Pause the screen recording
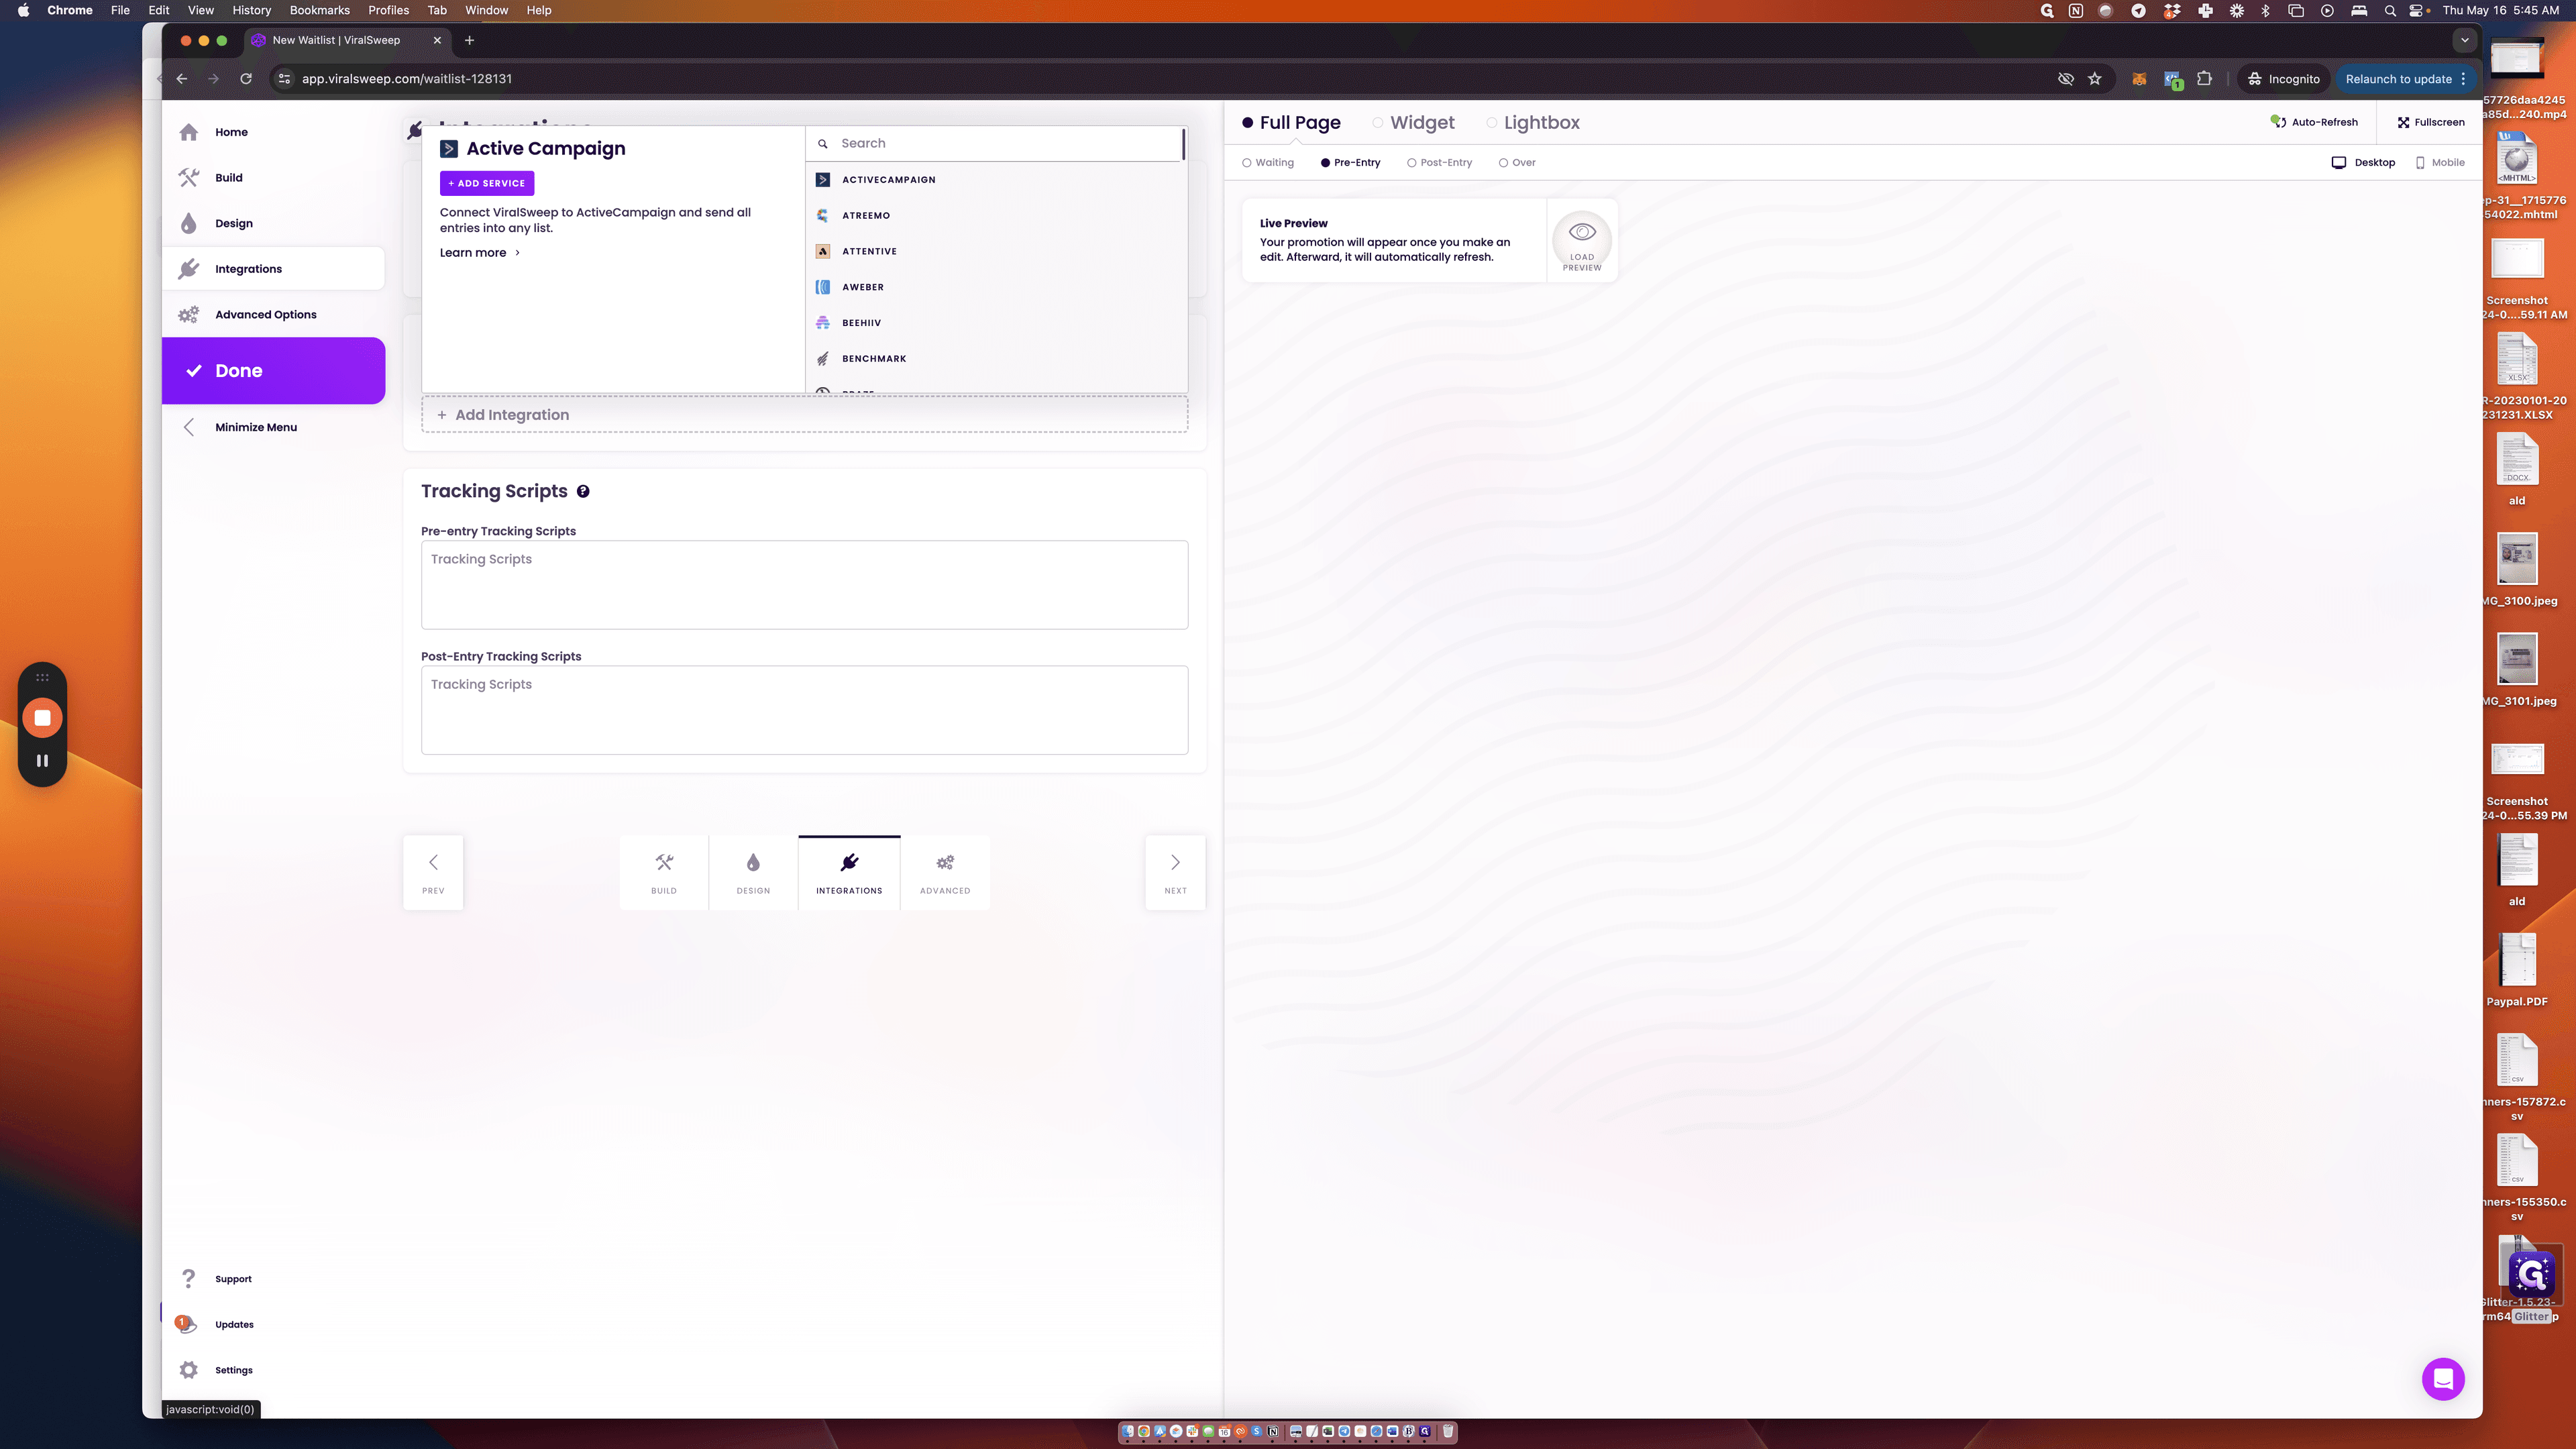Screen dimensions: 2576x1449 pos(42,760)
